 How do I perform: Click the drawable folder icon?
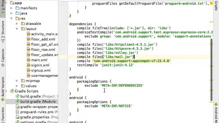pyautogui.click(x=23, y=24)
